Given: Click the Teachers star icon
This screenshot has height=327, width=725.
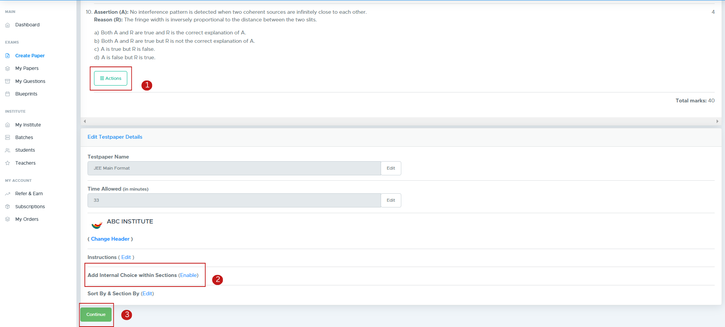Looking at the screenshot, I should 7,163.
